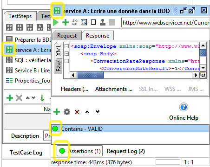Add this request to a TestCase with the green plus
The image size is (210, 167).
(66, 22)
